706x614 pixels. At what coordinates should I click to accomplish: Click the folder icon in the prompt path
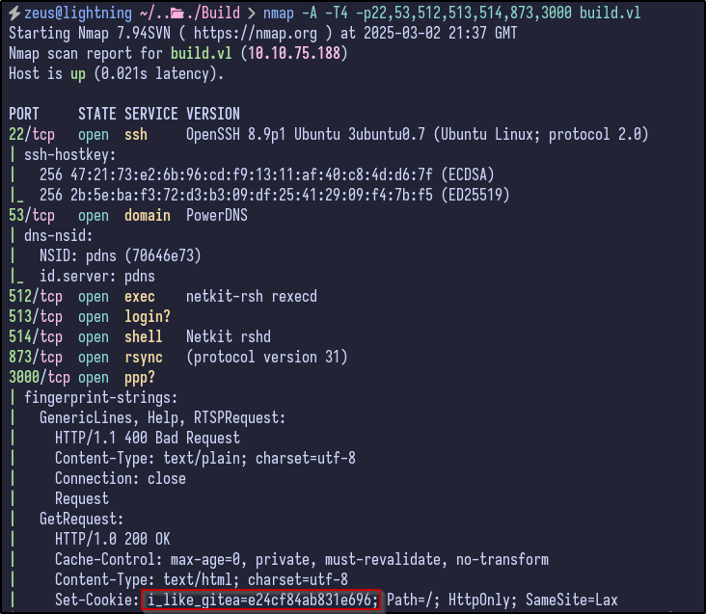pyautogui.click(x=149, y=13)
